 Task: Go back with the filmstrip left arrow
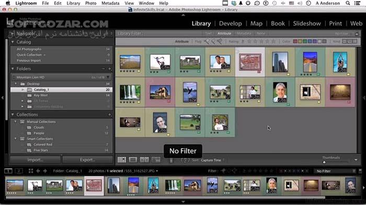coord(38,171)
